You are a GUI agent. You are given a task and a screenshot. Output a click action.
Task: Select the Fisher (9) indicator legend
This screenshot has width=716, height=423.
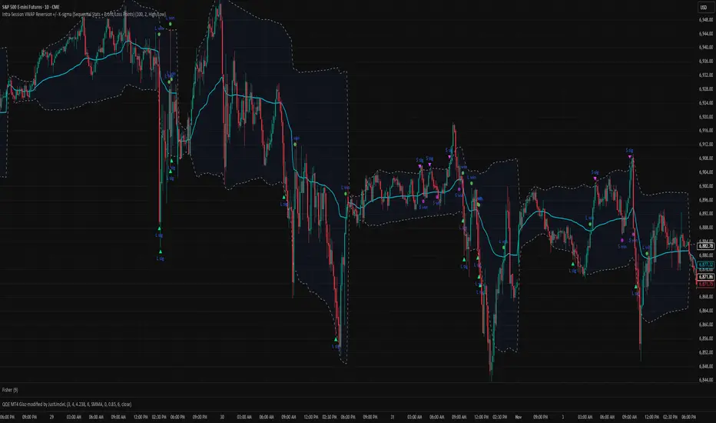tap(10, 390)
